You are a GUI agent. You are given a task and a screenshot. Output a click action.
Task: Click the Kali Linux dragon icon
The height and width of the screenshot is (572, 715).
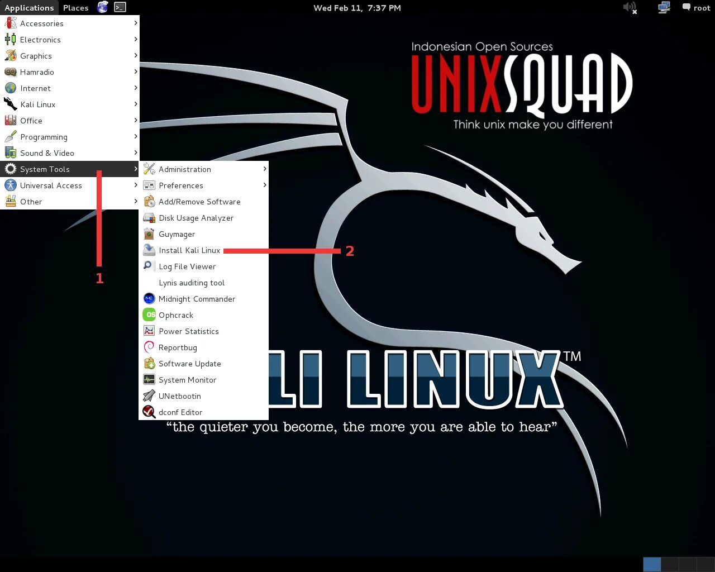click(x=11, y=104)
